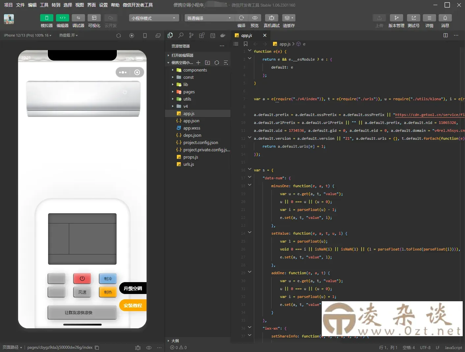The image size is (465, 352).
Task: Toggle the debugger panel button
Action: pyautogui.click(x=78, y=18)
